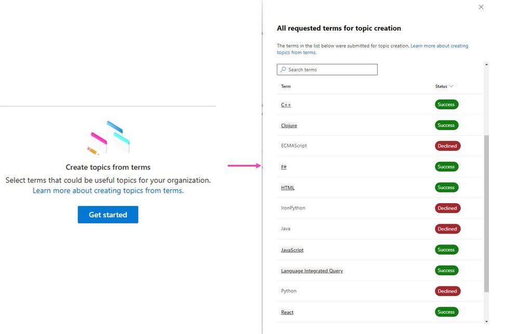Screen dimensions: 519x334
Task: Click the Search terms input field
Action: (x=331, y=69)
